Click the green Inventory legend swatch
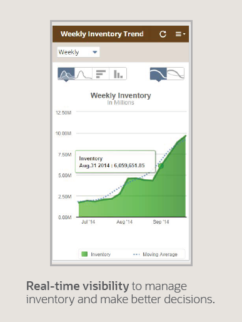This screenshot has height=322, width=242. [84, 254]
